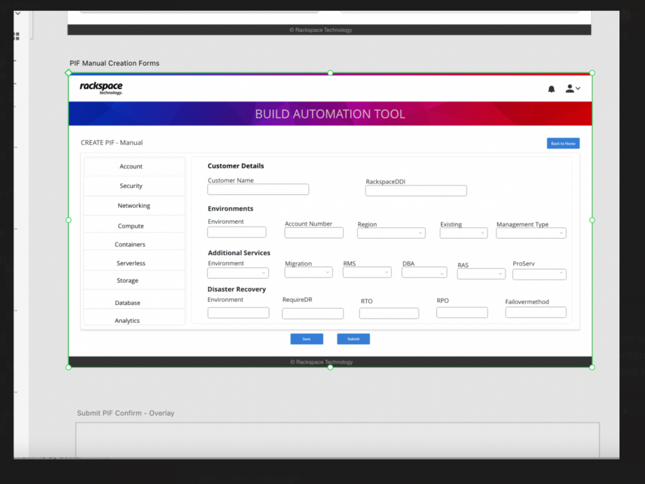The height and width of the screenshot is (484, 645).
Task: Click the Account Number input box
Action: click(314, 233)
